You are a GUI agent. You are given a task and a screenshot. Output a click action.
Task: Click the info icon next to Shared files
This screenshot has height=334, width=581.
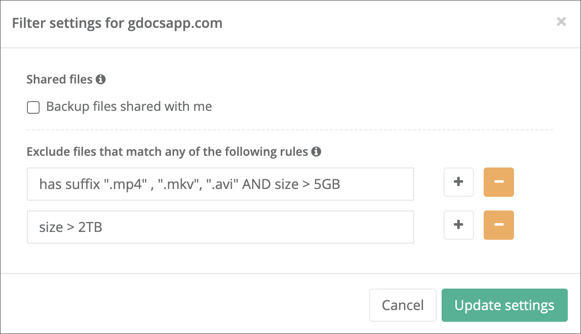[x=102, y=79]
